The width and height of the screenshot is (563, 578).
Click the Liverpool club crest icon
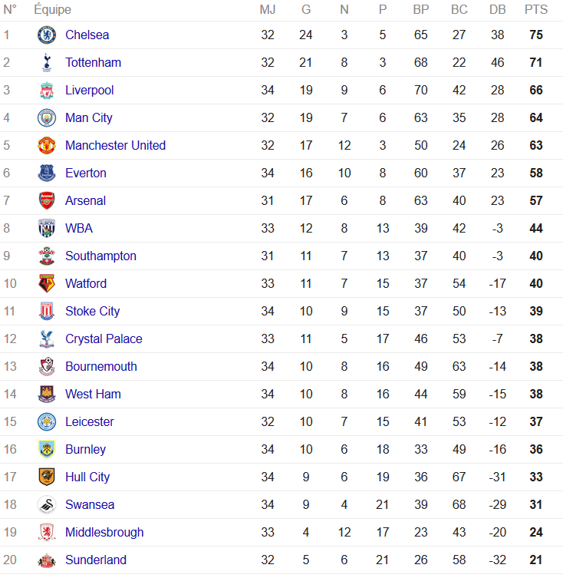pyautogui.click(x=47, y=90)
